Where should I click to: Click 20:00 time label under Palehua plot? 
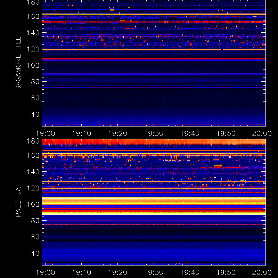[262, 272]
